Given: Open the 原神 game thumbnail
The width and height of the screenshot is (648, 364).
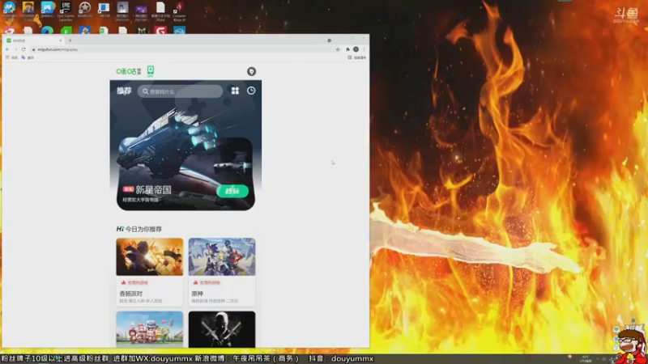Looking at the screenshot, I should click(222, 256).
